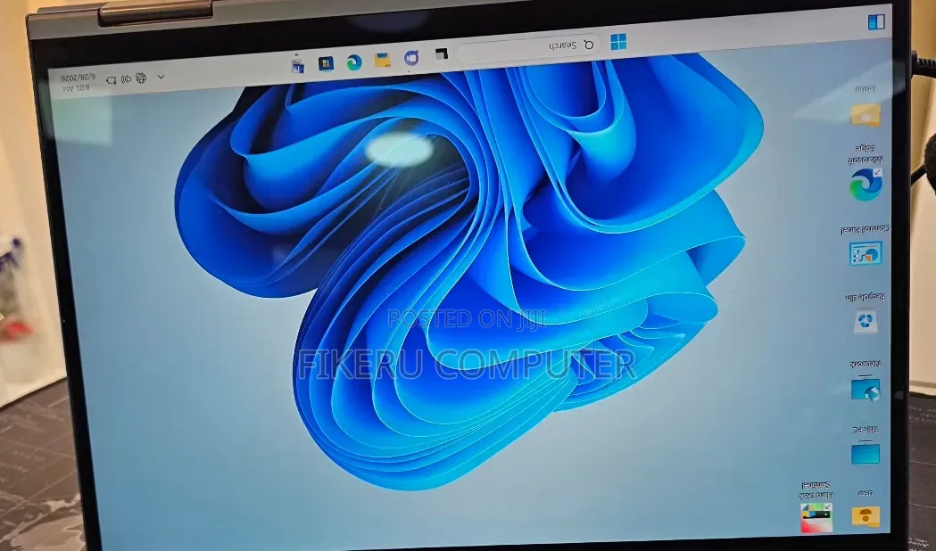Screen dimensions: 936x551
Task: Open Microsoft Store from the taskbar
Action: [326, 64]
